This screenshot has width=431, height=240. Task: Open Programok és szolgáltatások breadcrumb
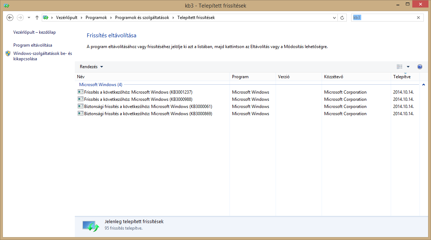click(142, 18)
